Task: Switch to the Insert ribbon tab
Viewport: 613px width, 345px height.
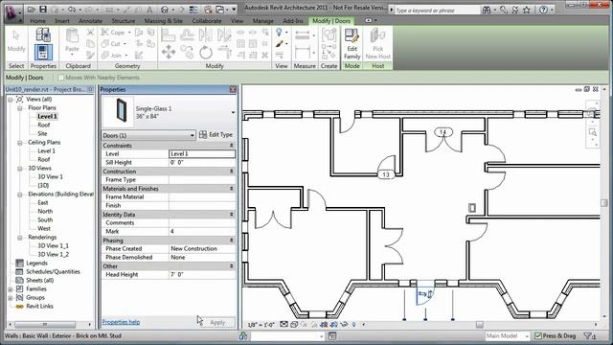Action: click(62, 21)
